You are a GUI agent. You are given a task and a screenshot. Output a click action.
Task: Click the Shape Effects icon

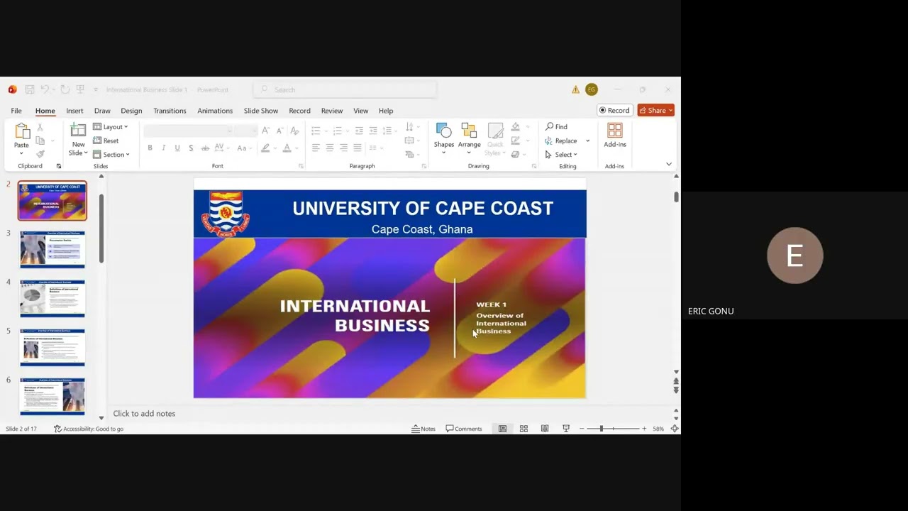[x=516, y=154]
